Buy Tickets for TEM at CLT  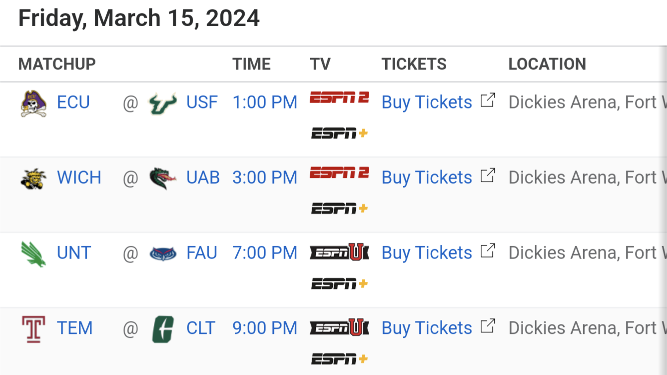coord(427,328)
